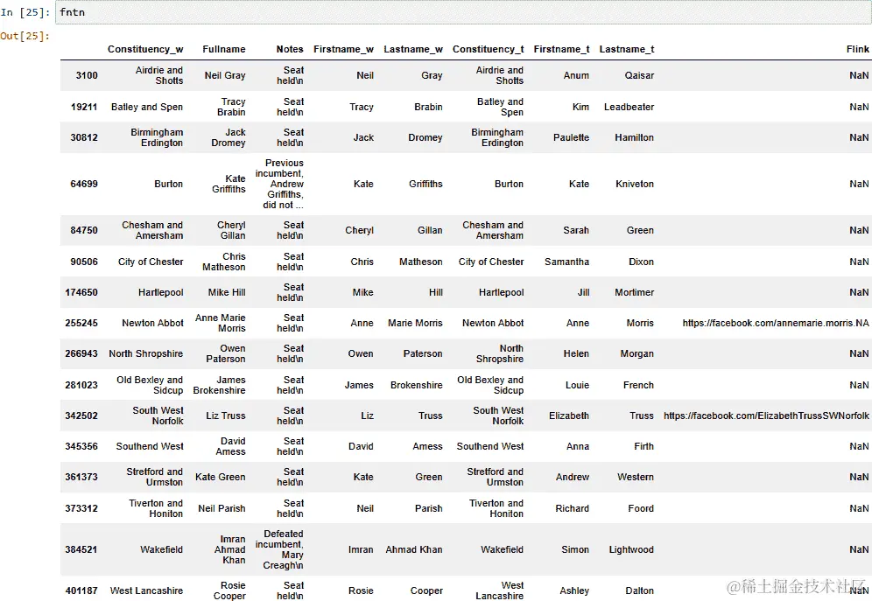This screenshot has height=601, width=872.
Task: Click Lastname_t cell Lightwood
Action: tap(631, 549)
